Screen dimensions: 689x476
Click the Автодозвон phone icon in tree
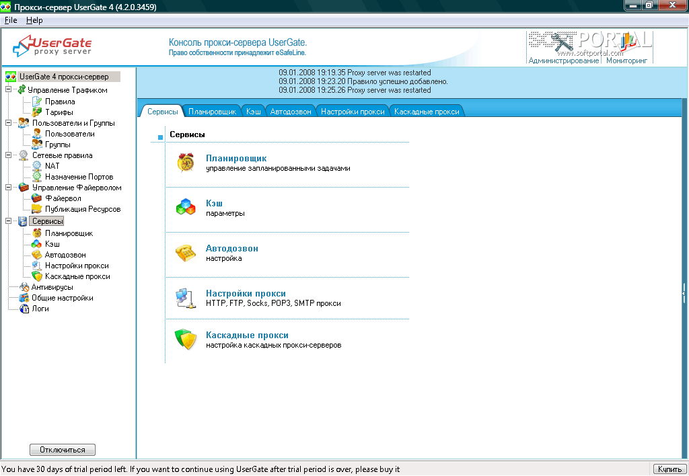tap(37, 255)
